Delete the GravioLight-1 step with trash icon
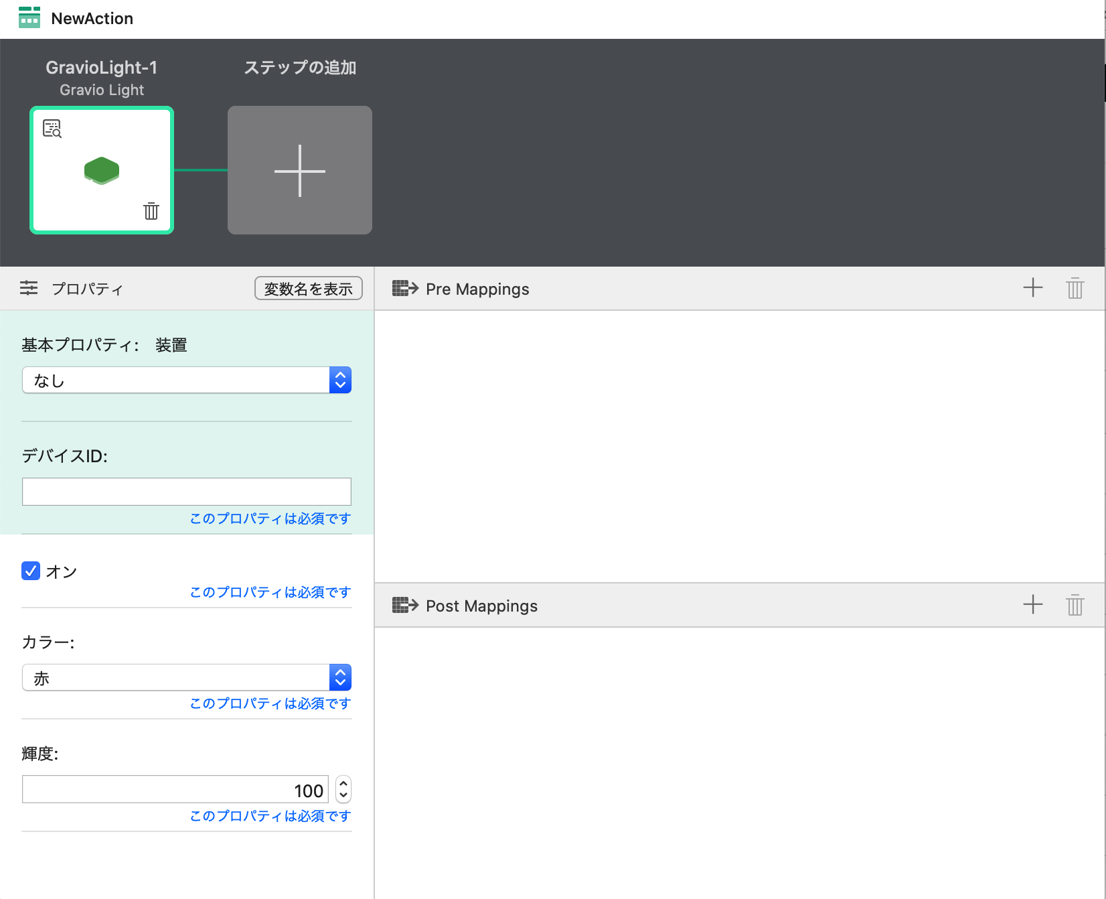Viewport: 1106px width, 899px height. coord(151,211)
